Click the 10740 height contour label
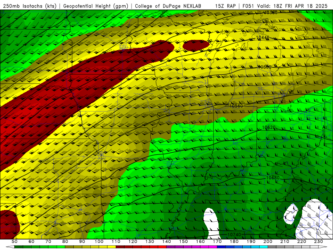The width and height of the screenshot is (333, 249). [x=234, y=234]
